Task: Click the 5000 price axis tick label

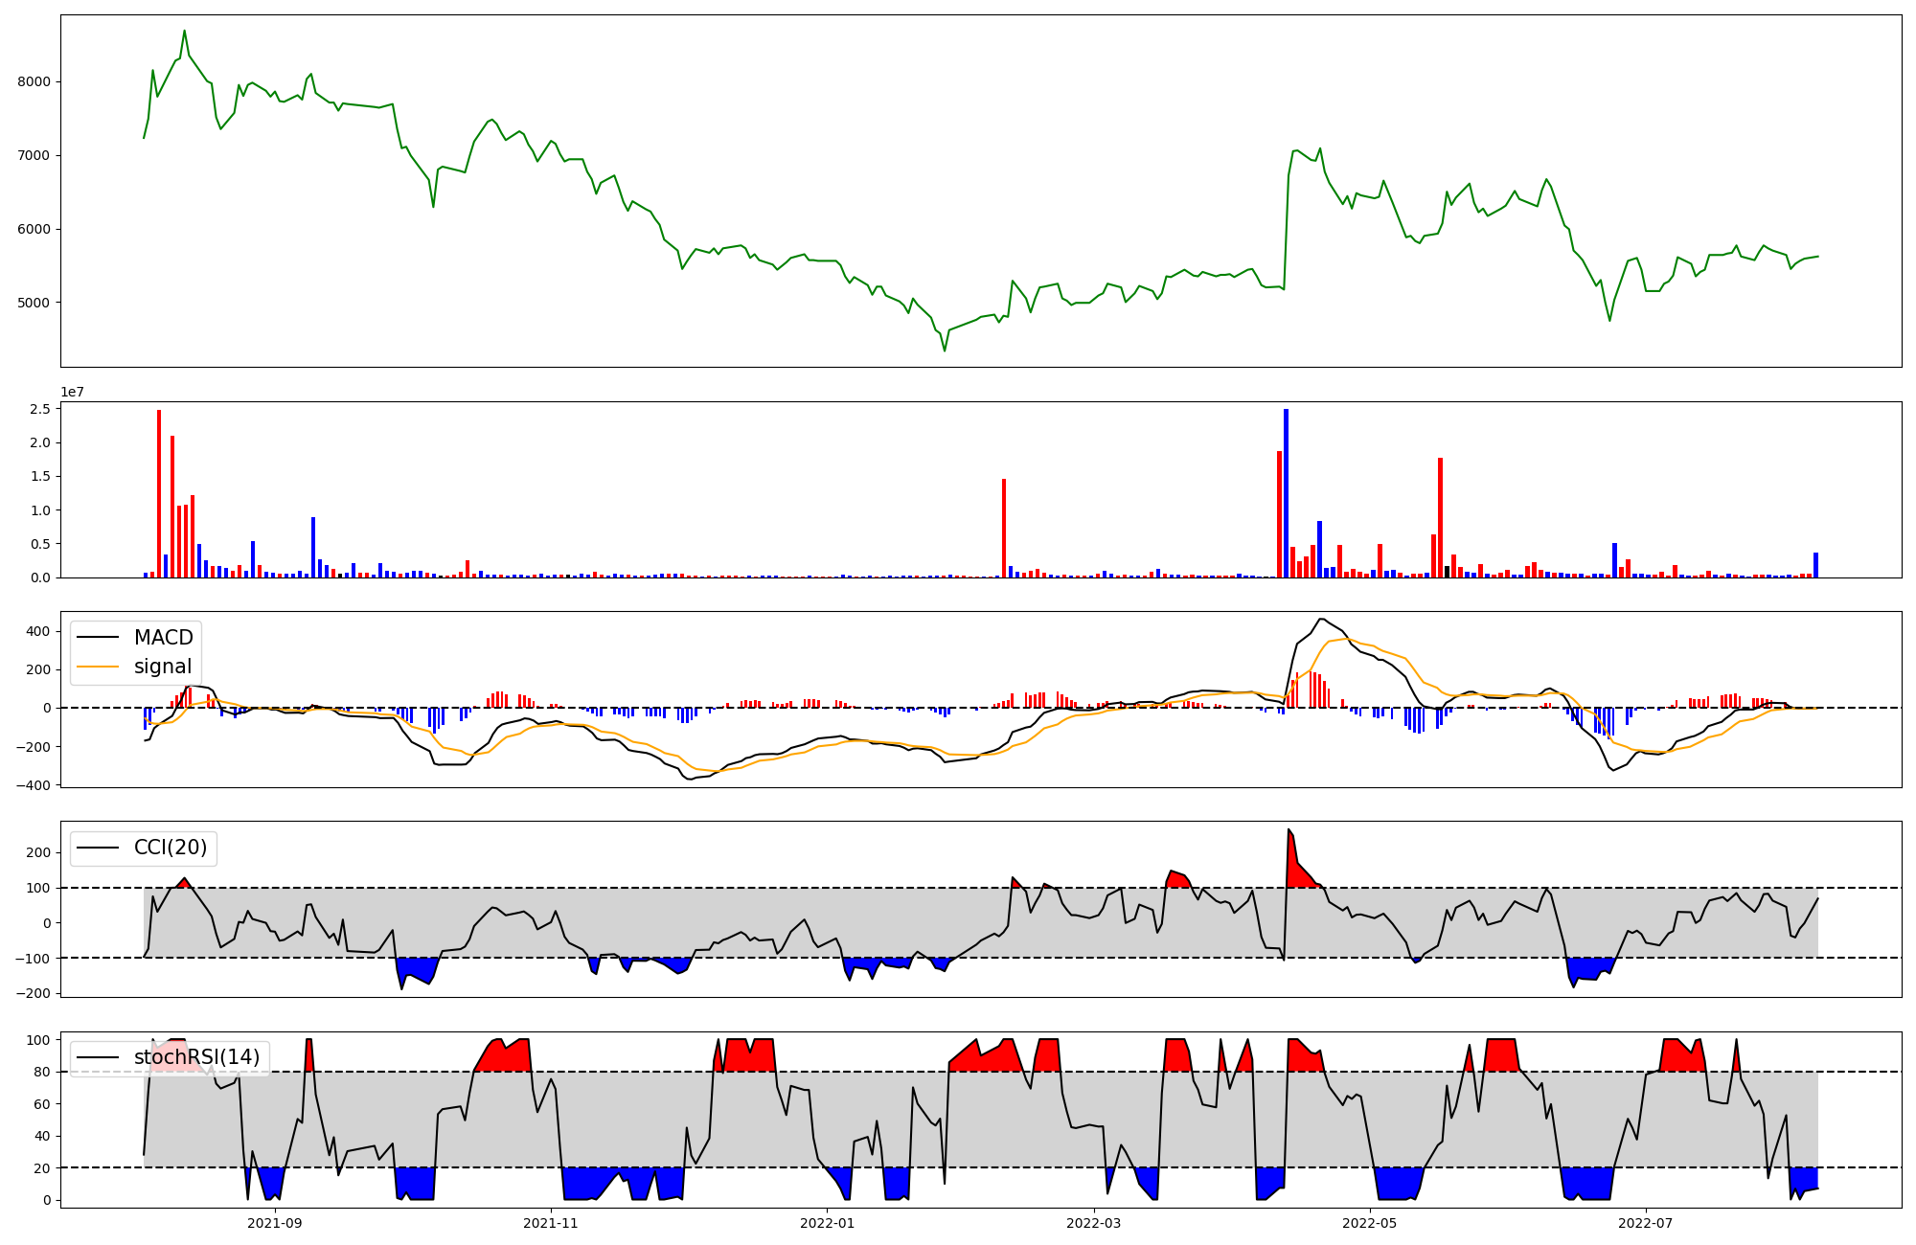Action: click(34, 303)
